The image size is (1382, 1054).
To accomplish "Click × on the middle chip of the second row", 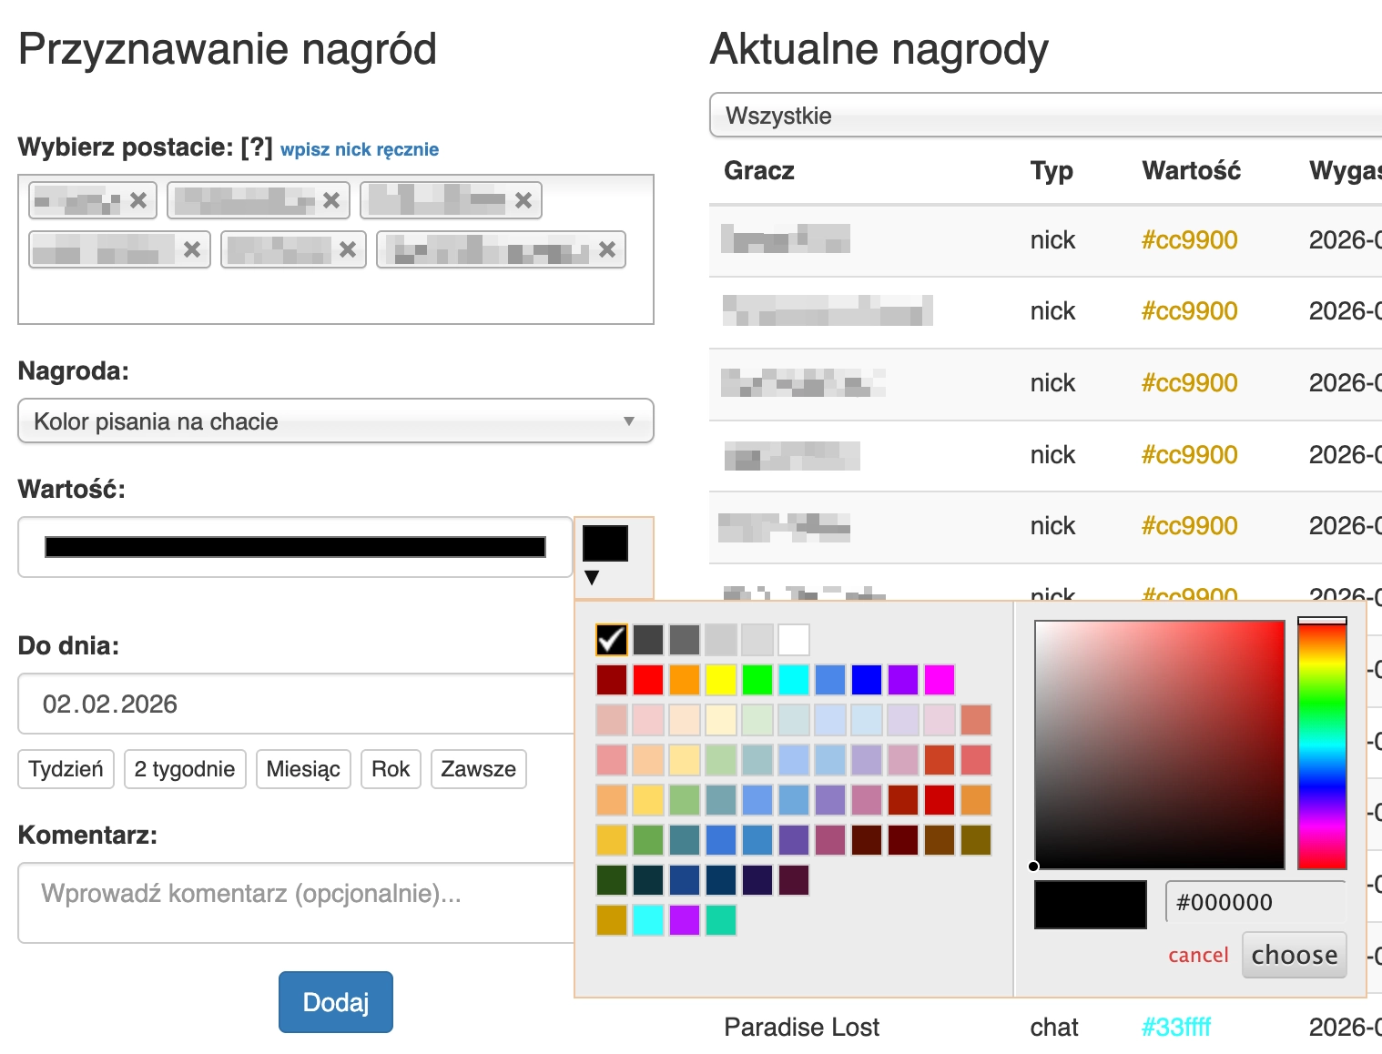I will point(347,248).
